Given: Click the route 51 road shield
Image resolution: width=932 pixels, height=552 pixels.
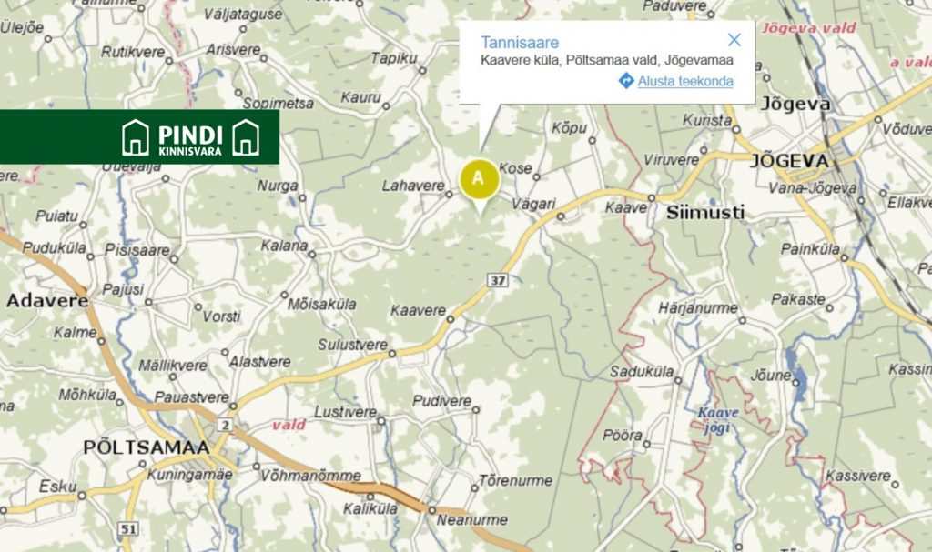Looking at the screenshot, I should [127, 528].
